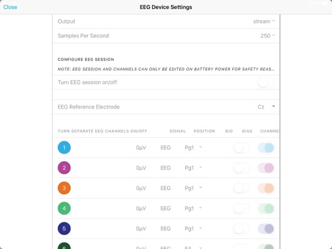Open the Output stream dropdown
332x249 pixels.
(264, 22)
